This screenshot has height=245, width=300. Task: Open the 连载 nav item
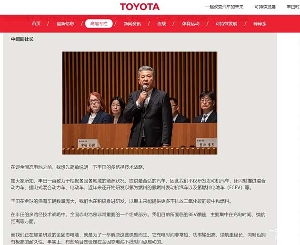click(x=161, y=24)
